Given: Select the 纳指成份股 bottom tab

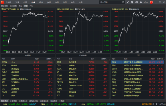Looking at the screenshot, I should coord(44,101).
